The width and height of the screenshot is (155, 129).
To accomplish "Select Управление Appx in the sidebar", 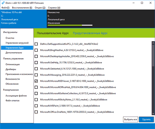I will [17, 48].
